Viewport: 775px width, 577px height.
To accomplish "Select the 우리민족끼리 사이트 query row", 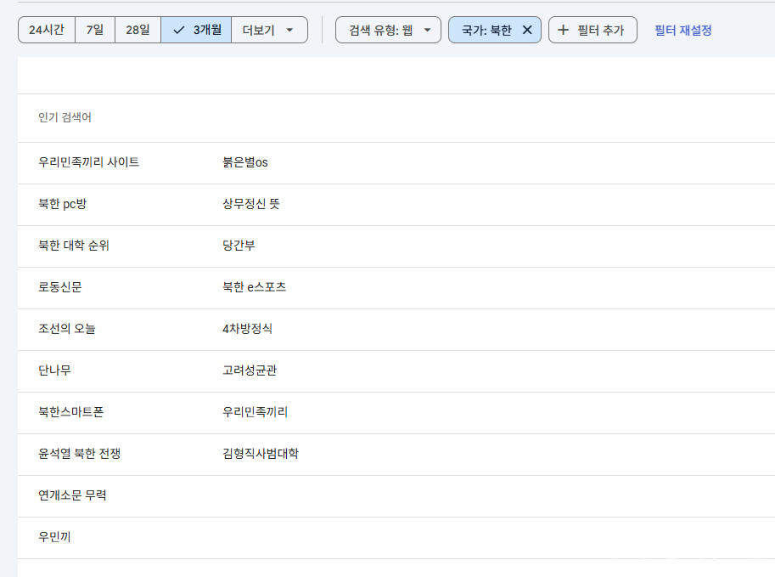I will tap(89, 162).
